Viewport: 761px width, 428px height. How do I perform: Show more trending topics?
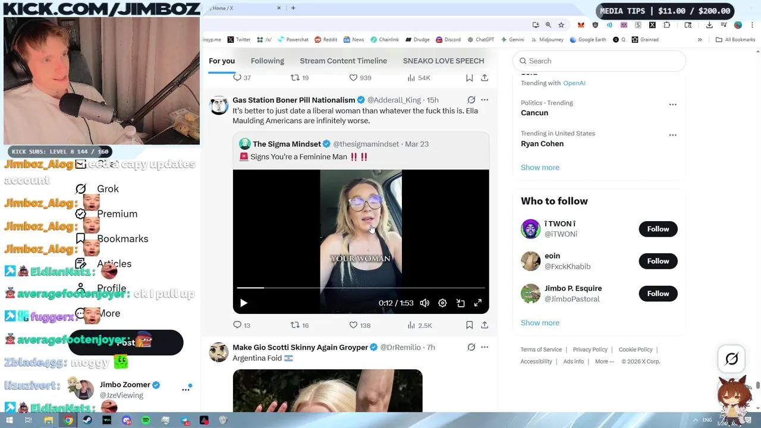540,167
